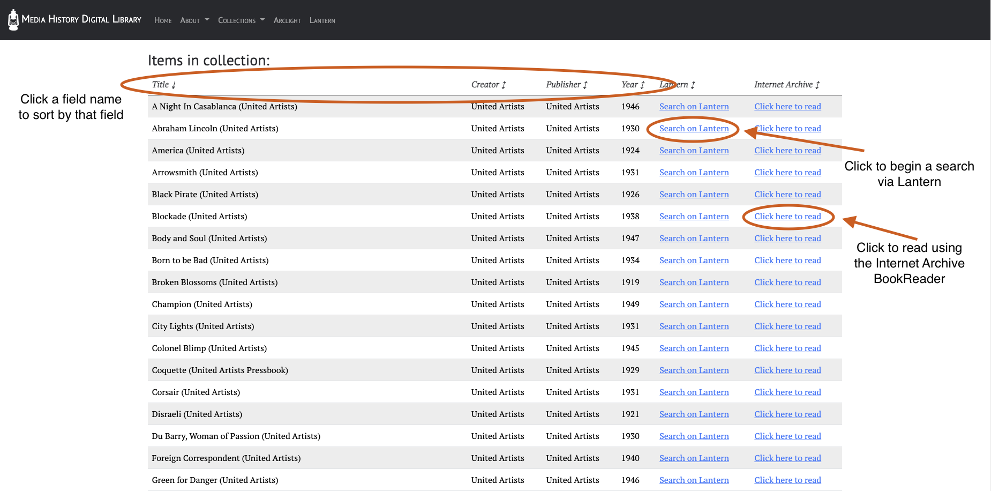This screenshot has height=491, width=991.
Task: Search on Lantern for America
Action: click(694, 151)
